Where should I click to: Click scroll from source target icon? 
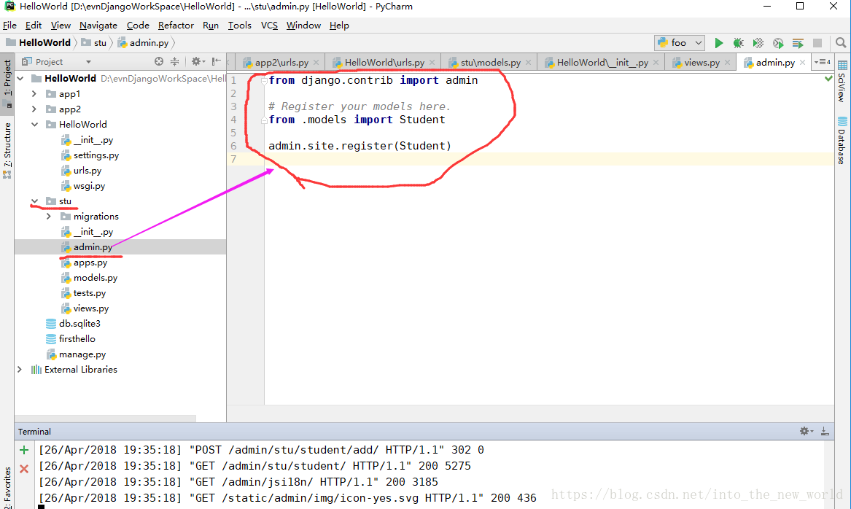[158, 61]
